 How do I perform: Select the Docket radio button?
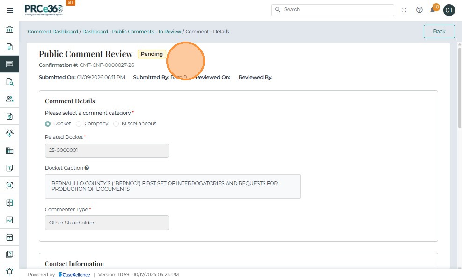pos(48,124)
